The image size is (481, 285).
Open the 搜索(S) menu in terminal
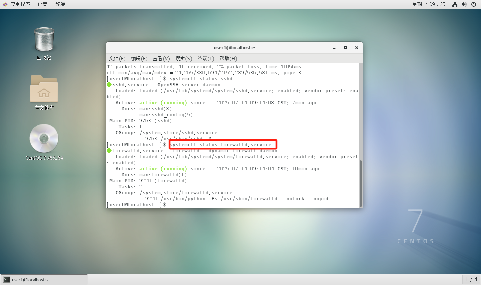pos(183,58)
